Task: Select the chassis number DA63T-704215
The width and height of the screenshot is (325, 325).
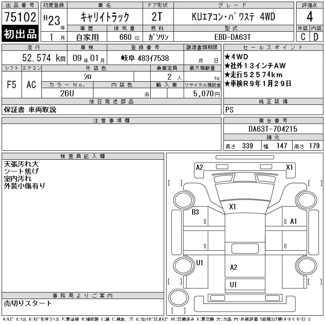Action: tap(273, 129)
